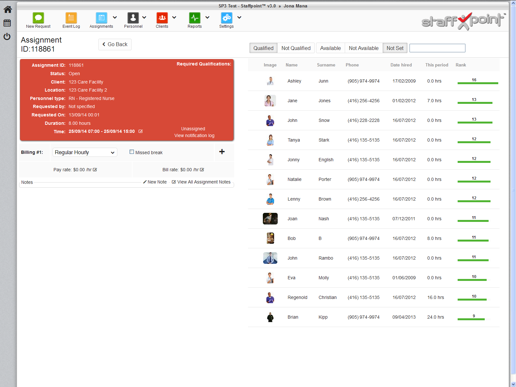Expand the Settings dropdown arrow
The width and height of the screenshot is (516, 387).
[239, 18]
